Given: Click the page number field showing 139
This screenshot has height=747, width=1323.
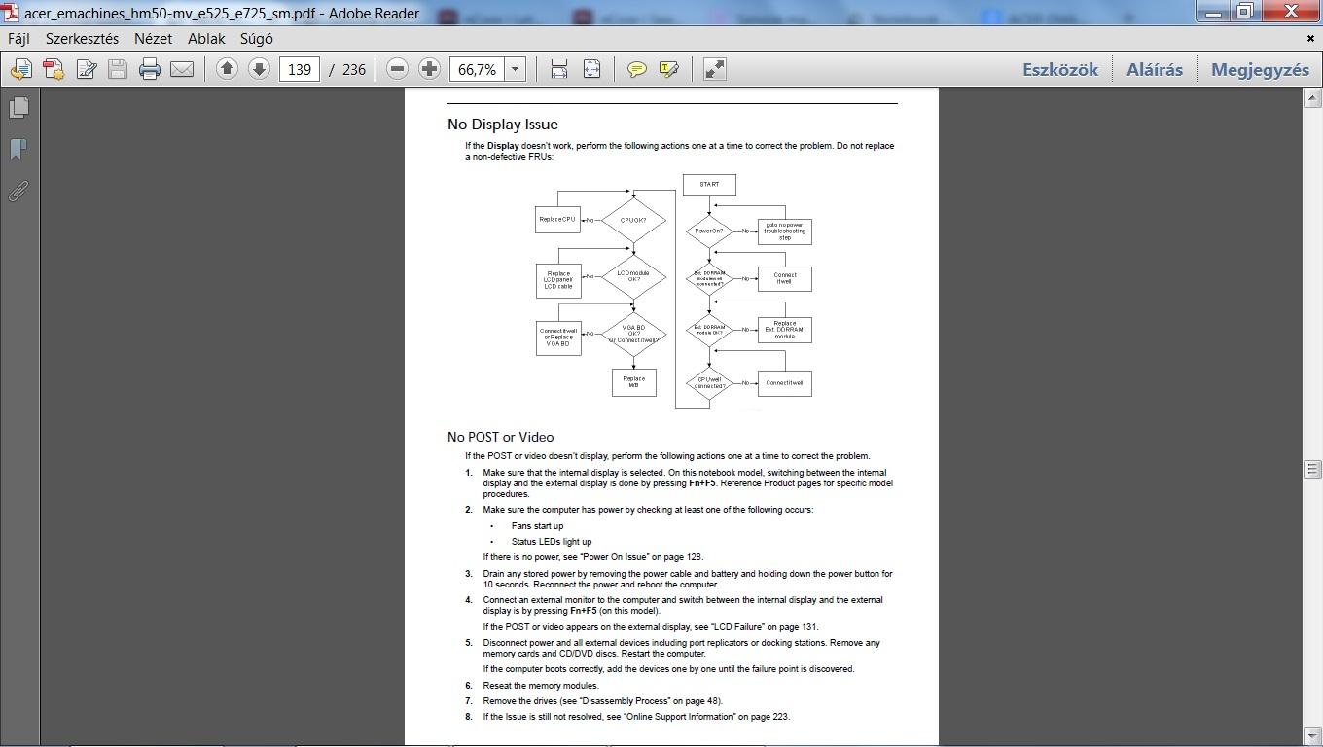Looking at the screenshot, I should click(300, 69).
